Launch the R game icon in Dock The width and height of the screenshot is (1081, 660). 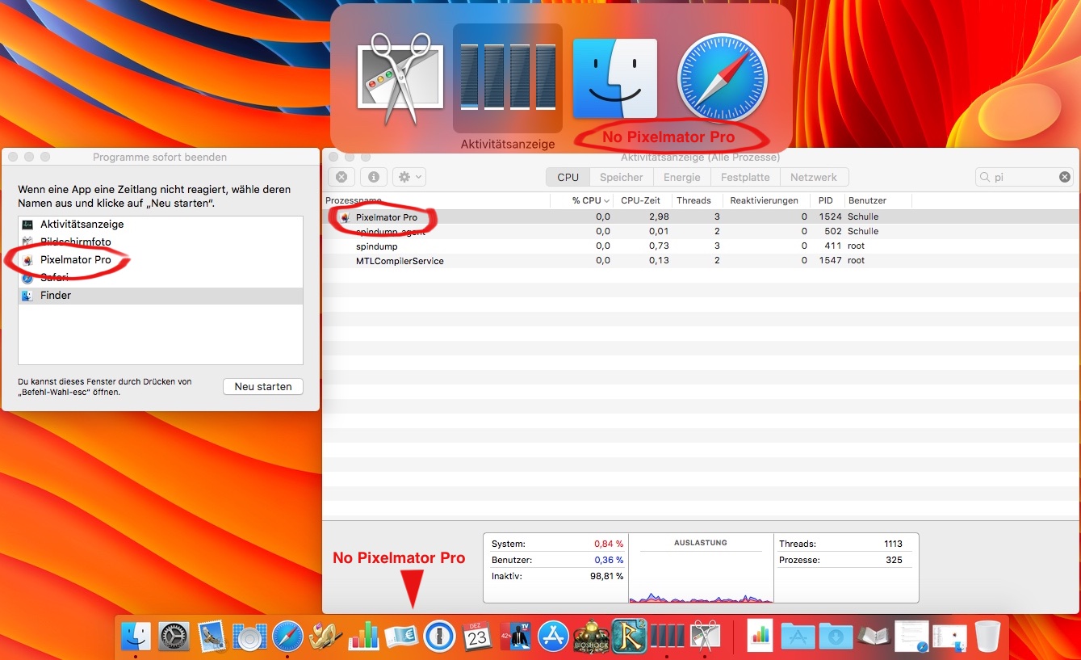pyautogui.click(x=629, y=637)
